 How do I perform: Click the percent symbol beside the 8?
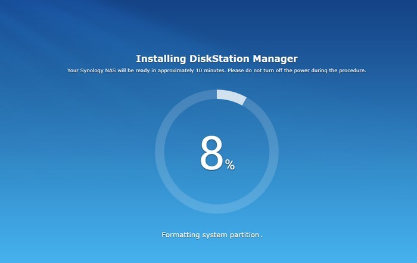pyautogui.click(x=230, y=165)
